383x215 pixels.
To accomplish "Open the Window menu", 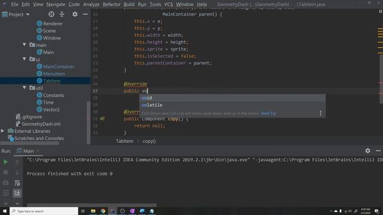I will click(x=185, y=4).
